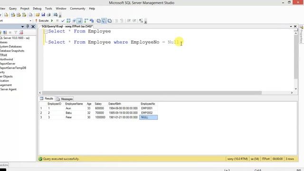
Task: Uncomment the selected lines icon
Action: pyautogui.click(x=122, y=20)
